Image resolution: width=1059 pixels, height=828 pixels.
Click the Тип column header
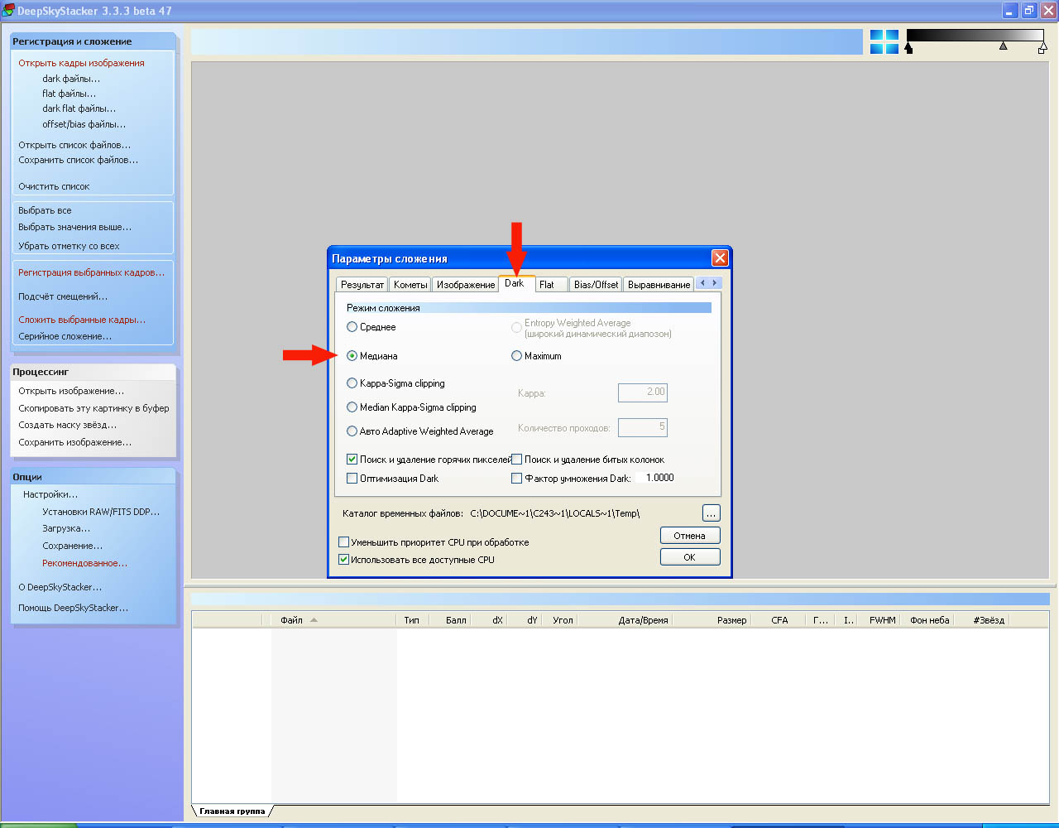411,620
